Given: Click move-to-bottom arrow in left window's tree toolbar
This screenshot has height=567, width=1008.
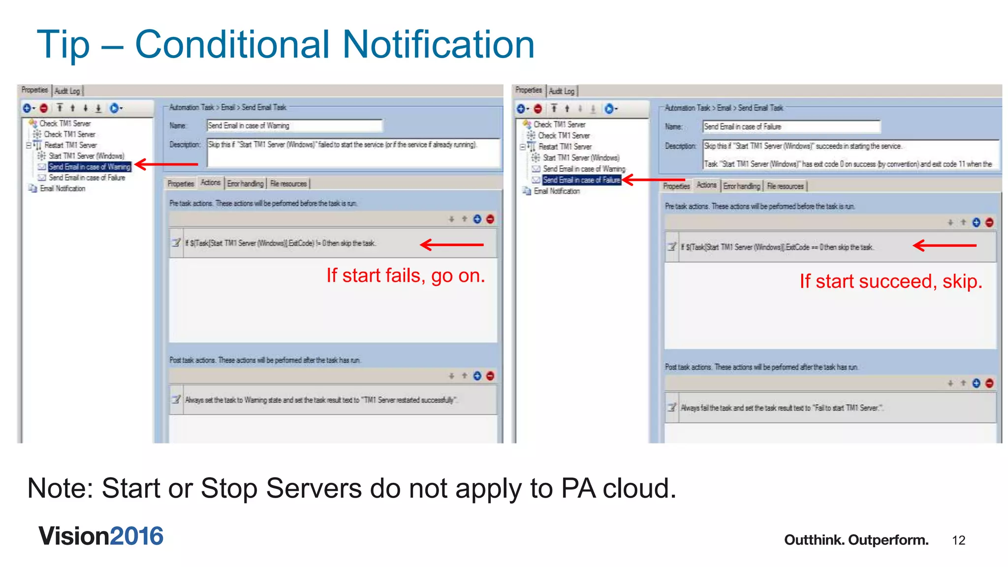Looking at the screenshot, I should (x=98, y=108).
